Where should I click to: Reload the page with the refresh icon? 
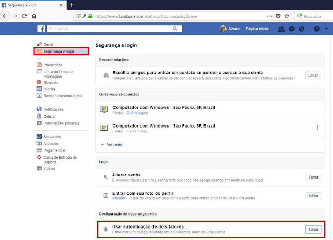click(24, 16)
